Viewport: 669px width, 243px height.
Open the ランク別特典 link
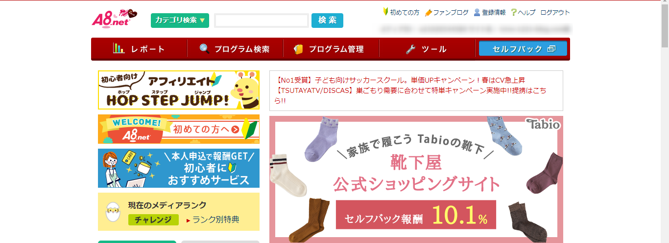(216, 220)
